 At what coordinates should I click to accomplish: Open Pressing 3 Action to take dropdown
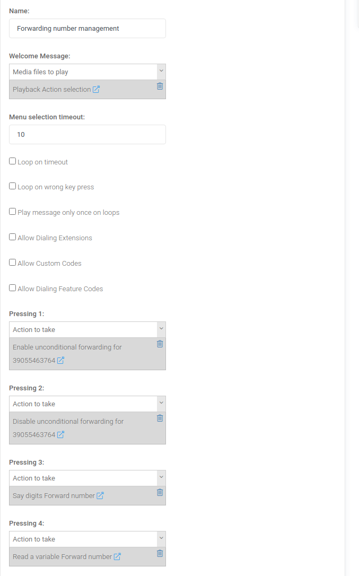(87, 478)
